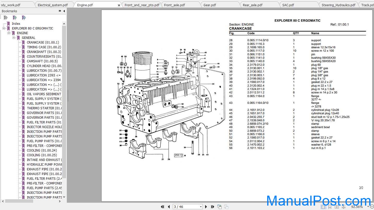Switch to the Front_axle.pdf tab
The width and height of the screenshot is (374, 210).
pyautogui.click(x=175, y=5)
